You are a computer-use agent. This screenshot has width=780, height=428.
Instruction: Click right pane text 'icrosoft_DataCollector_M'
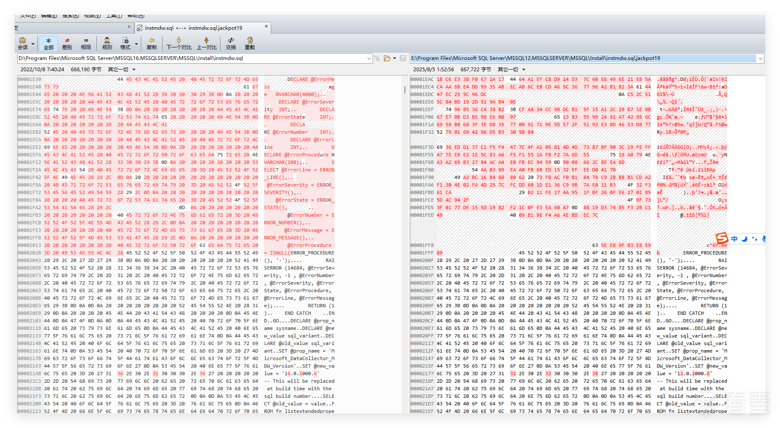coord(692,358)
